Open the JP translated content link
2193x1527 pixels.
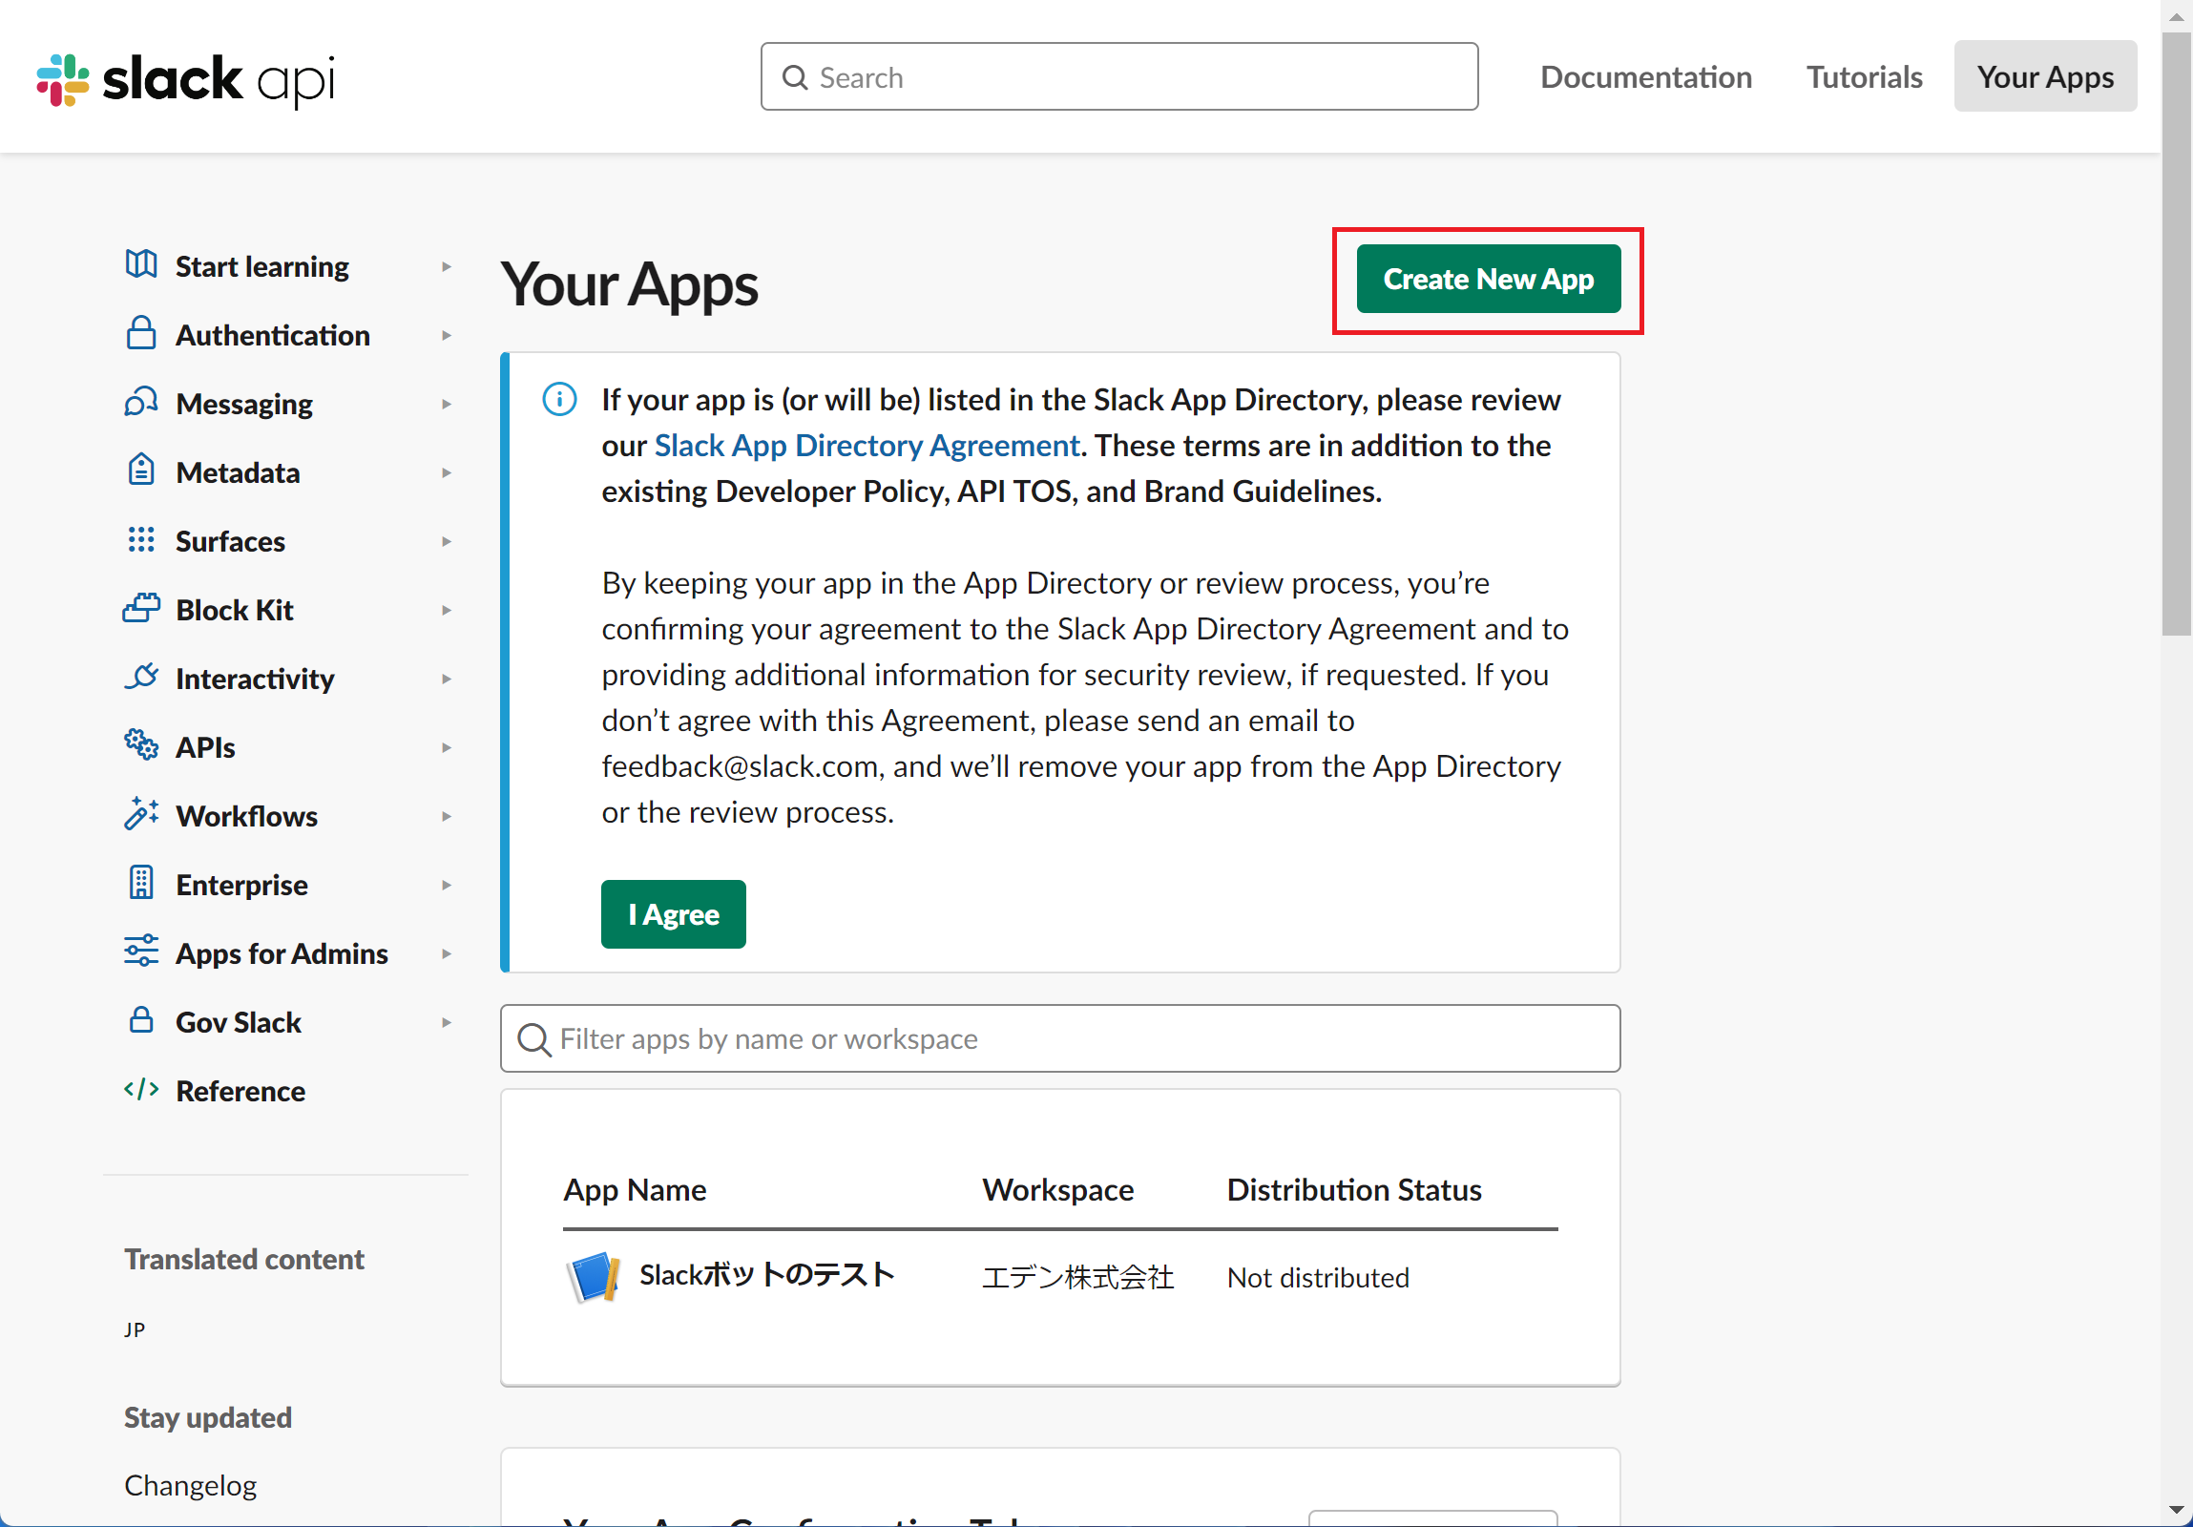coord(135,1329)
